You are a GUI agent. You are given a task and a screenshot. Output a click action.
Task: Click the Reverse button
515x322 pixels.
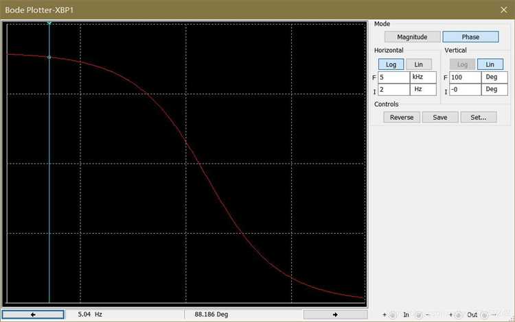(x=402, y=117)
